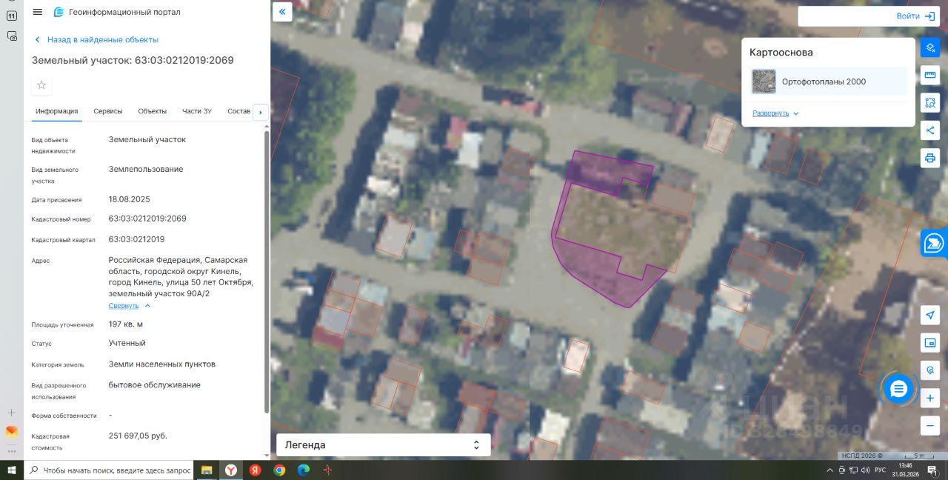The height and width of the screenshot is (480, 948).
Task: Click the Земли населенных пунктов value
Action: pos(162,364)
